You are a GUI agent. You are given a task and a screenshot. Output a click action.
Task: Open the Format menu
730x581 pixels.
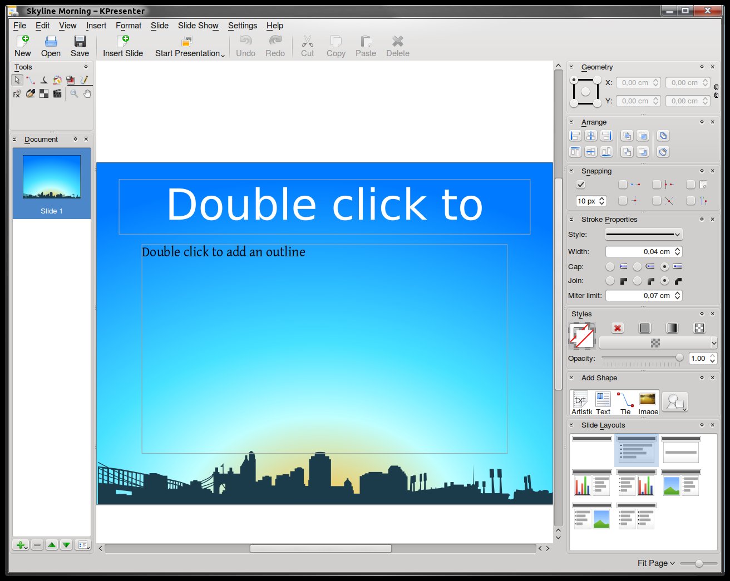click(x=129, y=26)
